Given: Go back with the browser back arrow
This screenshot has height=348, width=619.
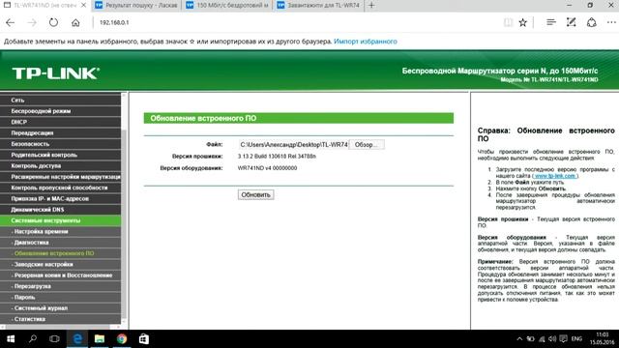Looking at the screenshot, I should coord(11,23).
